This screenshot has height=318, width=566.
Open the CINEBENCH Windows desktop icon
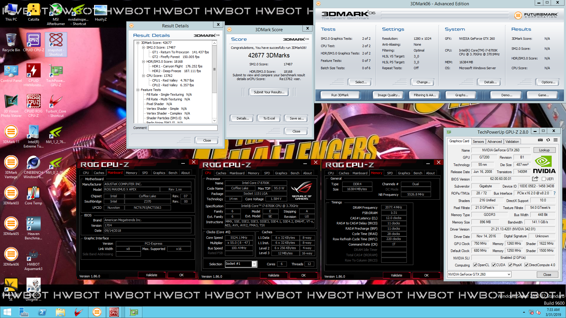[34, 167]
